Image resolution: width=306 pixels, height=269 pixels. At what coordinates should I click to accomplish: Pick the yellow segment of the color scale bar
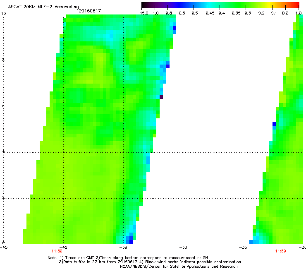[x=270, y=5]
